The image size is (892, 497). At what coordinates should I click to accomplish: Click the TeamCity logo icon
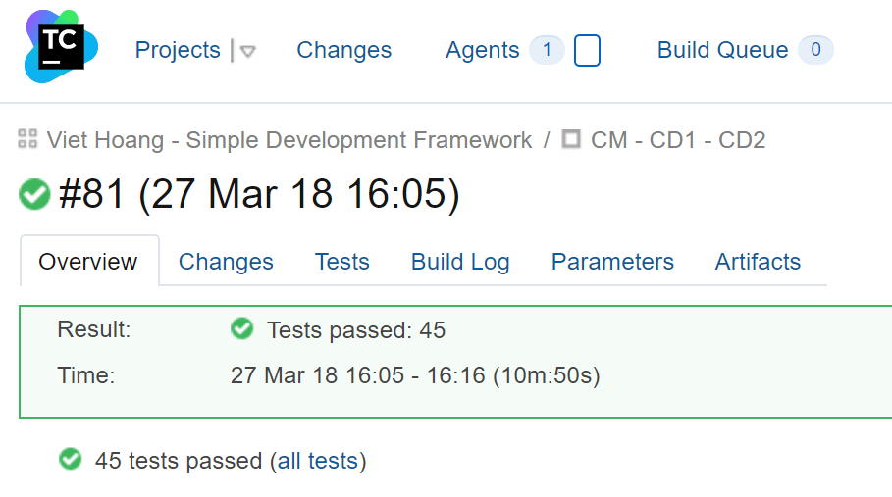[x=61, y=46]
